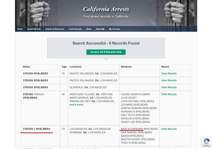Open Arrest Records navigation tab
The height and width of the screenshot is (149, 212).
pos(34,29)
